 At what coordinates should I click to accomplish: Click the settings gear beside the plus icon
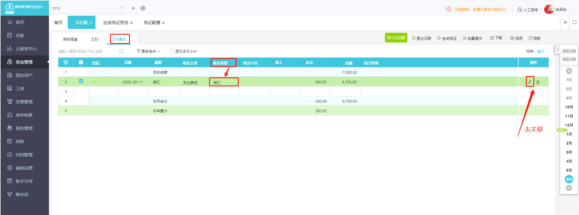[x=143, y=8]
